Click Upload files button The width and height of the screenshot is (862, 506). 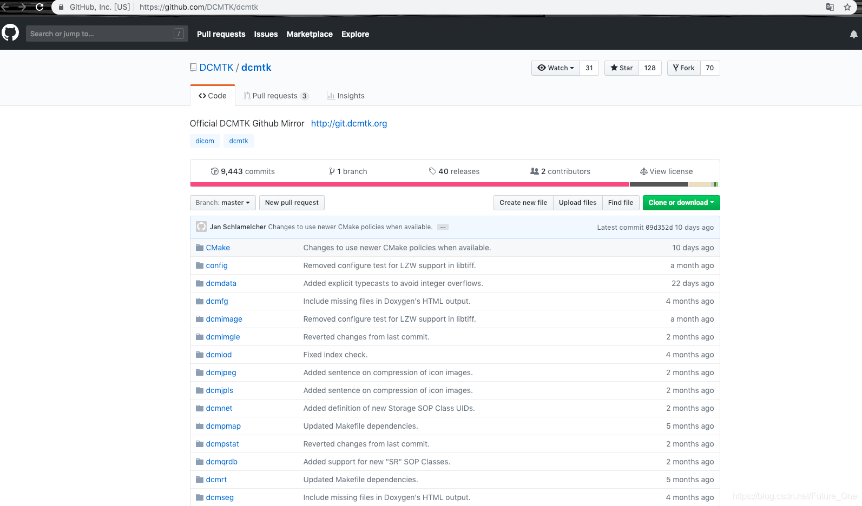click(x=577, y=203)
